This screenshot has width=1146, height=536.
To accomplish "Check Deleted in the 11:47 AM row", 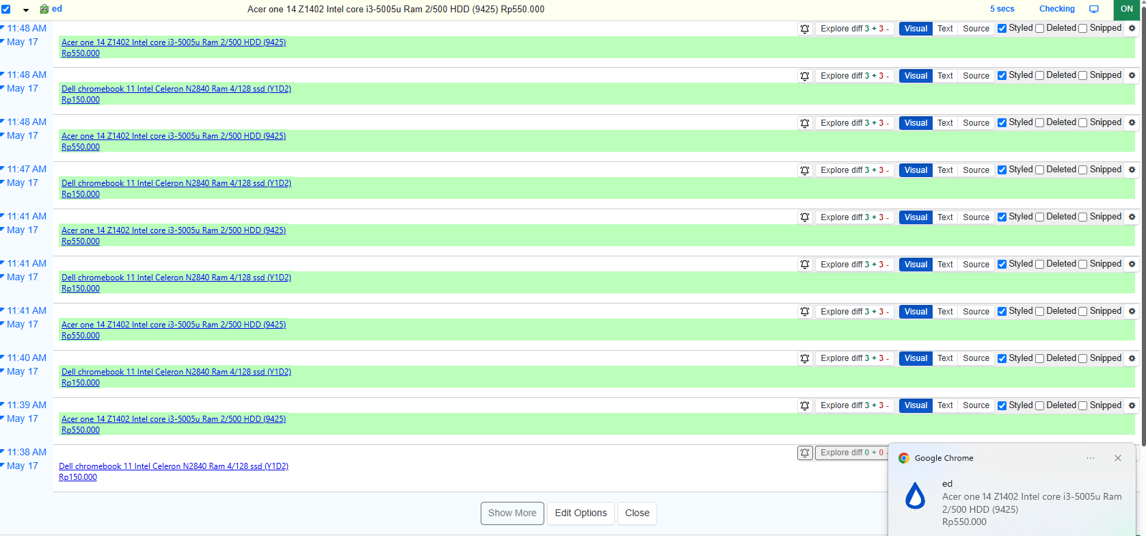I will pyautogui.click(x=1039, y=170).
